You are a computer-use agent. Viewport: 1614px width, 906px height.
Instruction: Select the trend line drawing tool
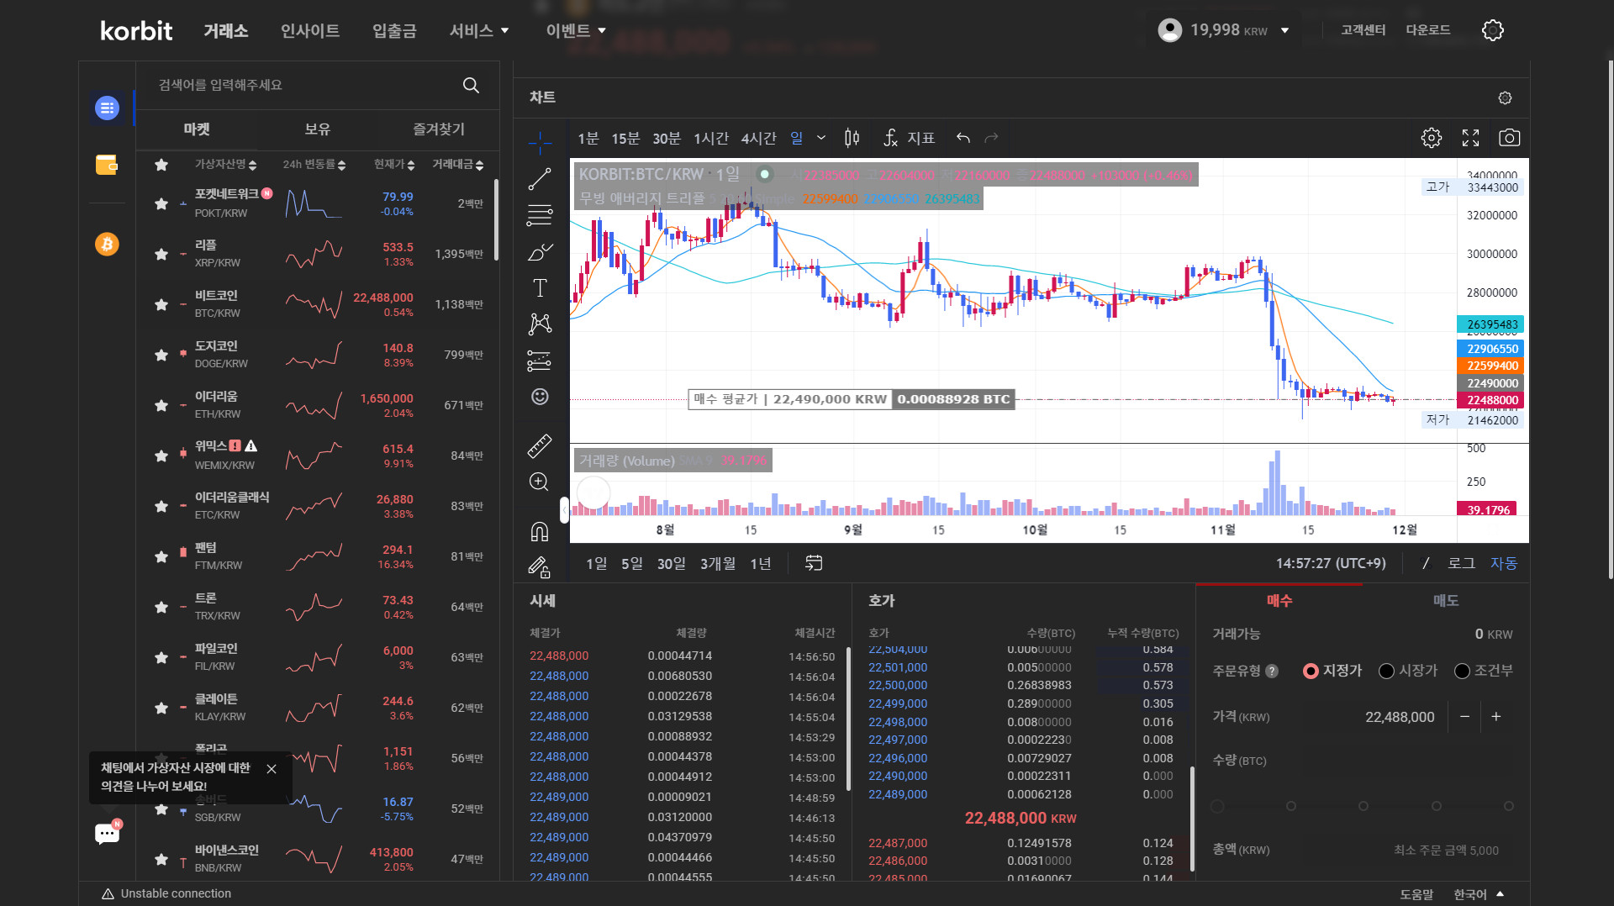(540, 179)
